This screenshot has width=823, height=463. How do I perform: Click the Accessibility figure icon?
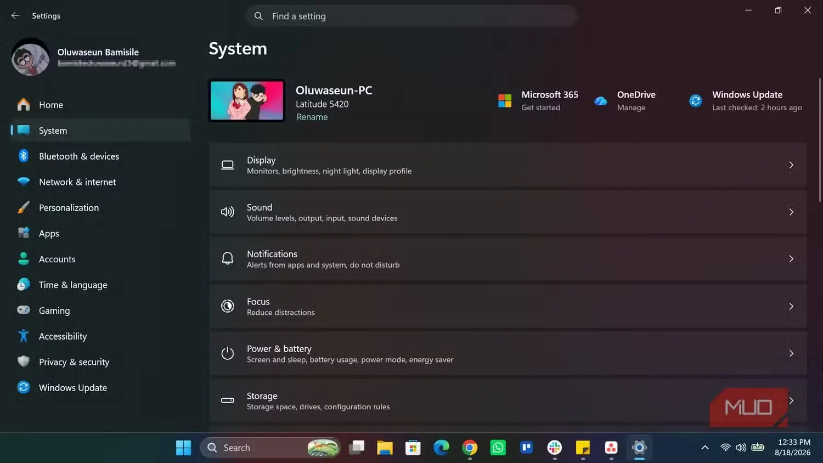[24, 336]
